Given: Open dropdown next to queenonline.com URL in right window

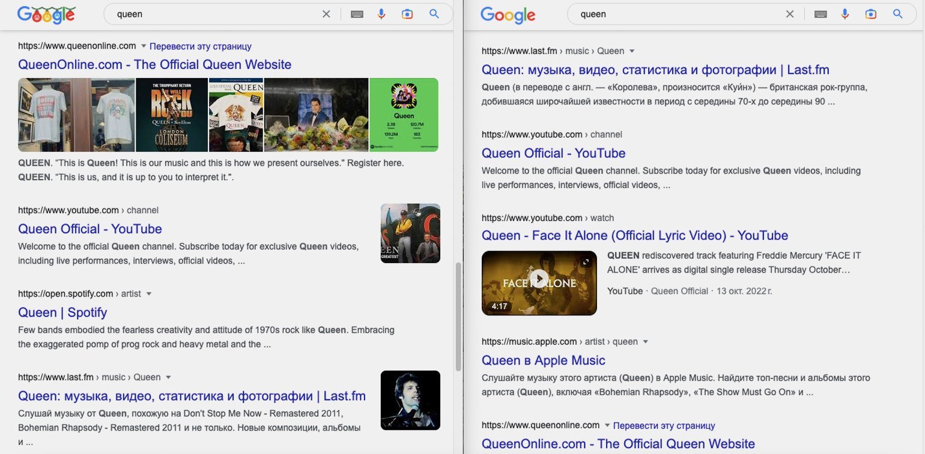Looking at the screenshot, I should [x=607, y=425].
